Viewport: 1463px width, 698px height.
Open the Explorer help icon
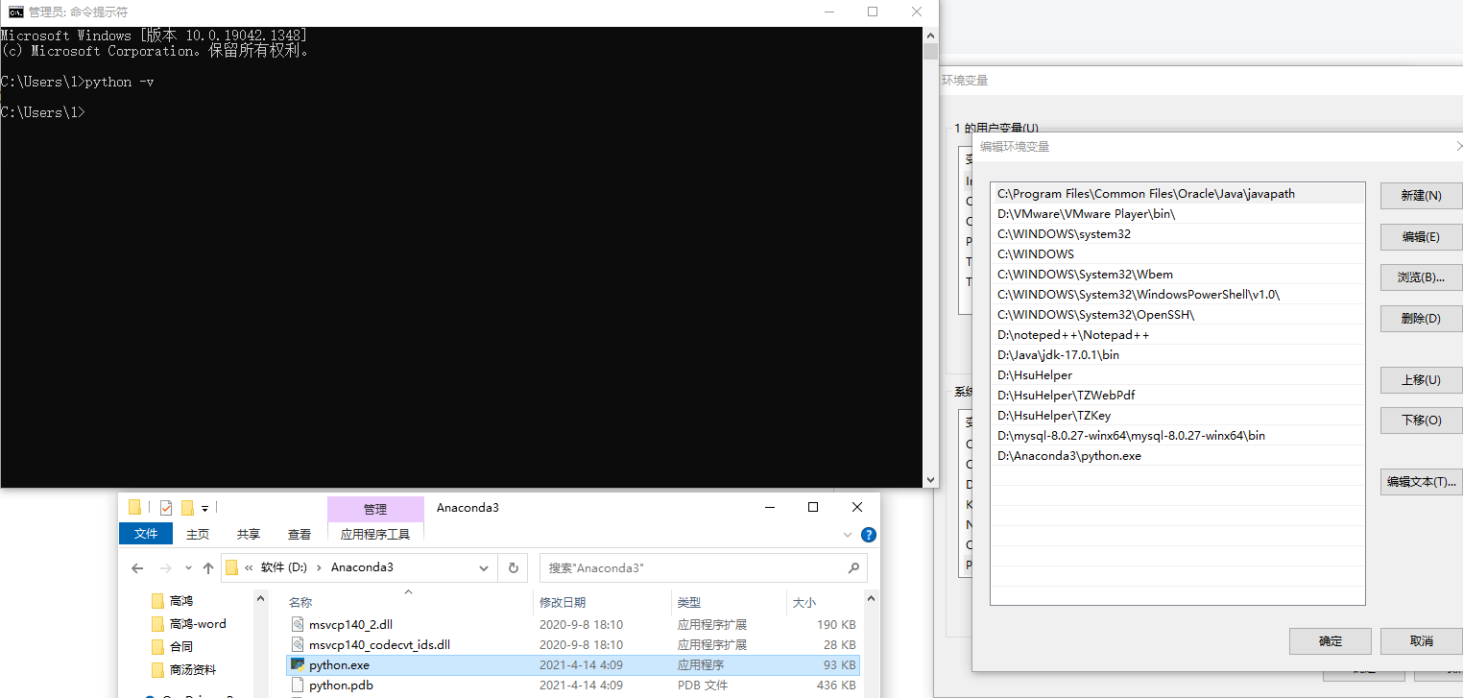pos(869,535)
